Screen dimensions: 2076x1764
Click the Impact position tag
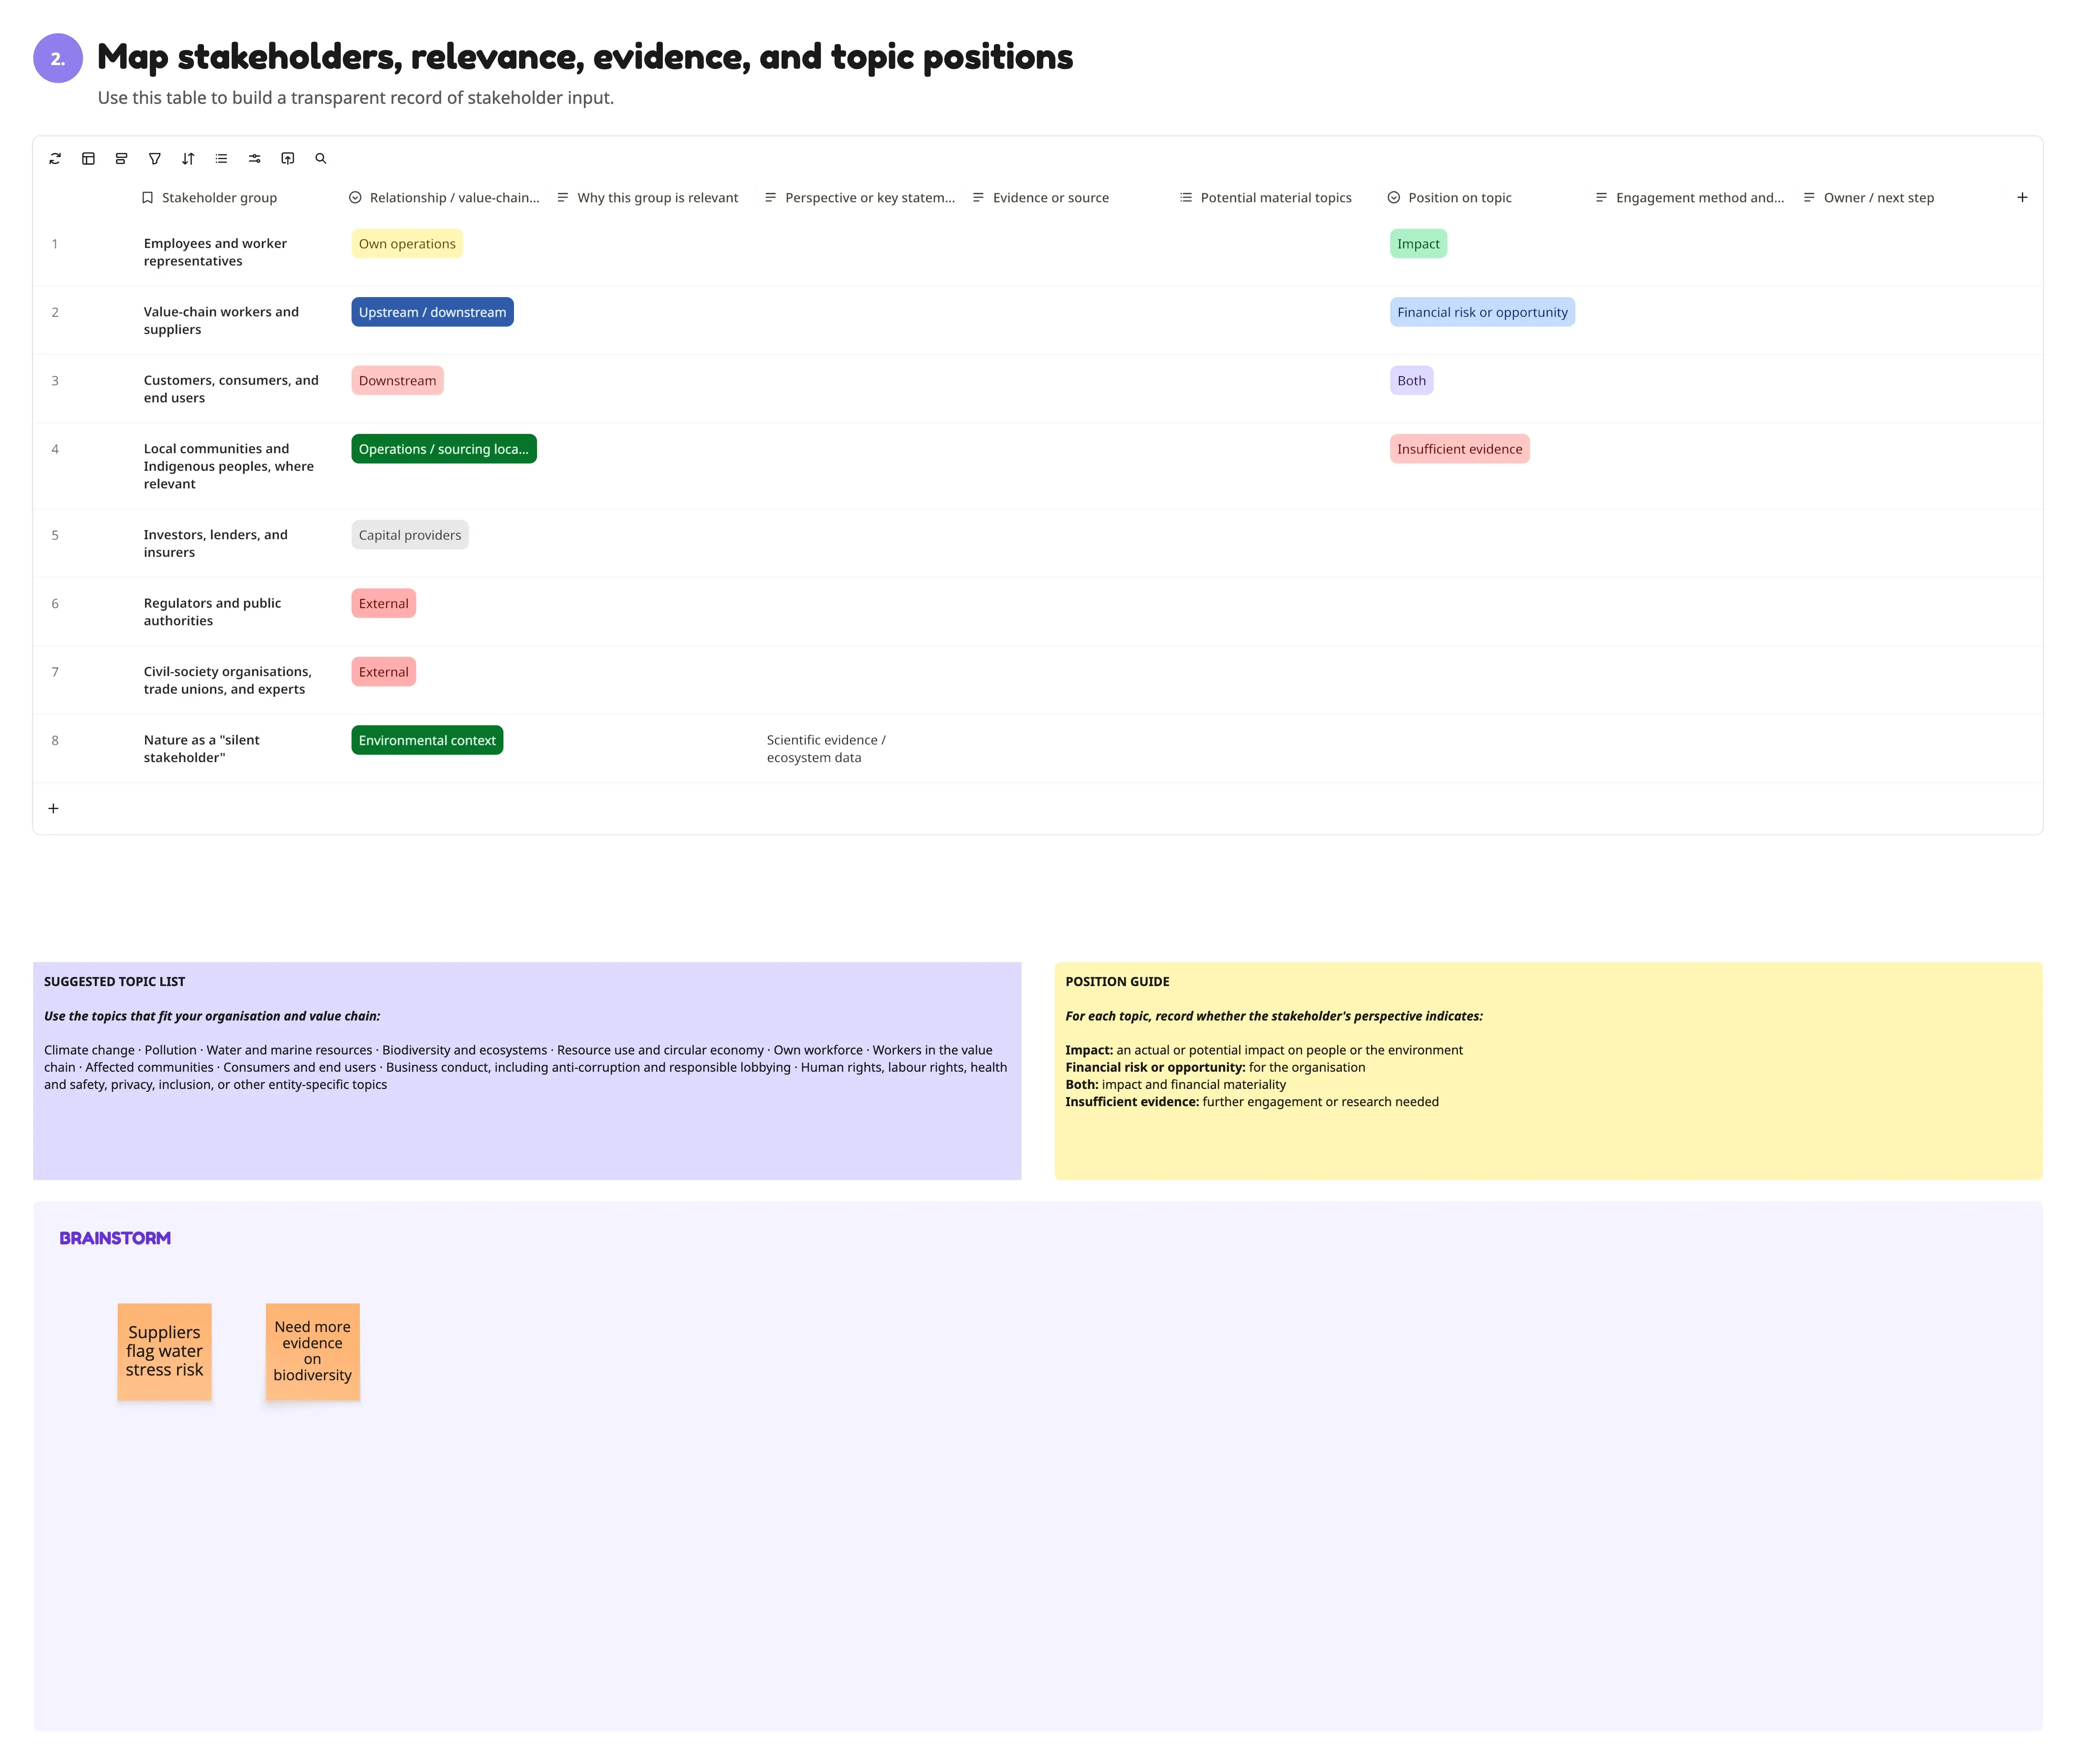coord(1418,244)
